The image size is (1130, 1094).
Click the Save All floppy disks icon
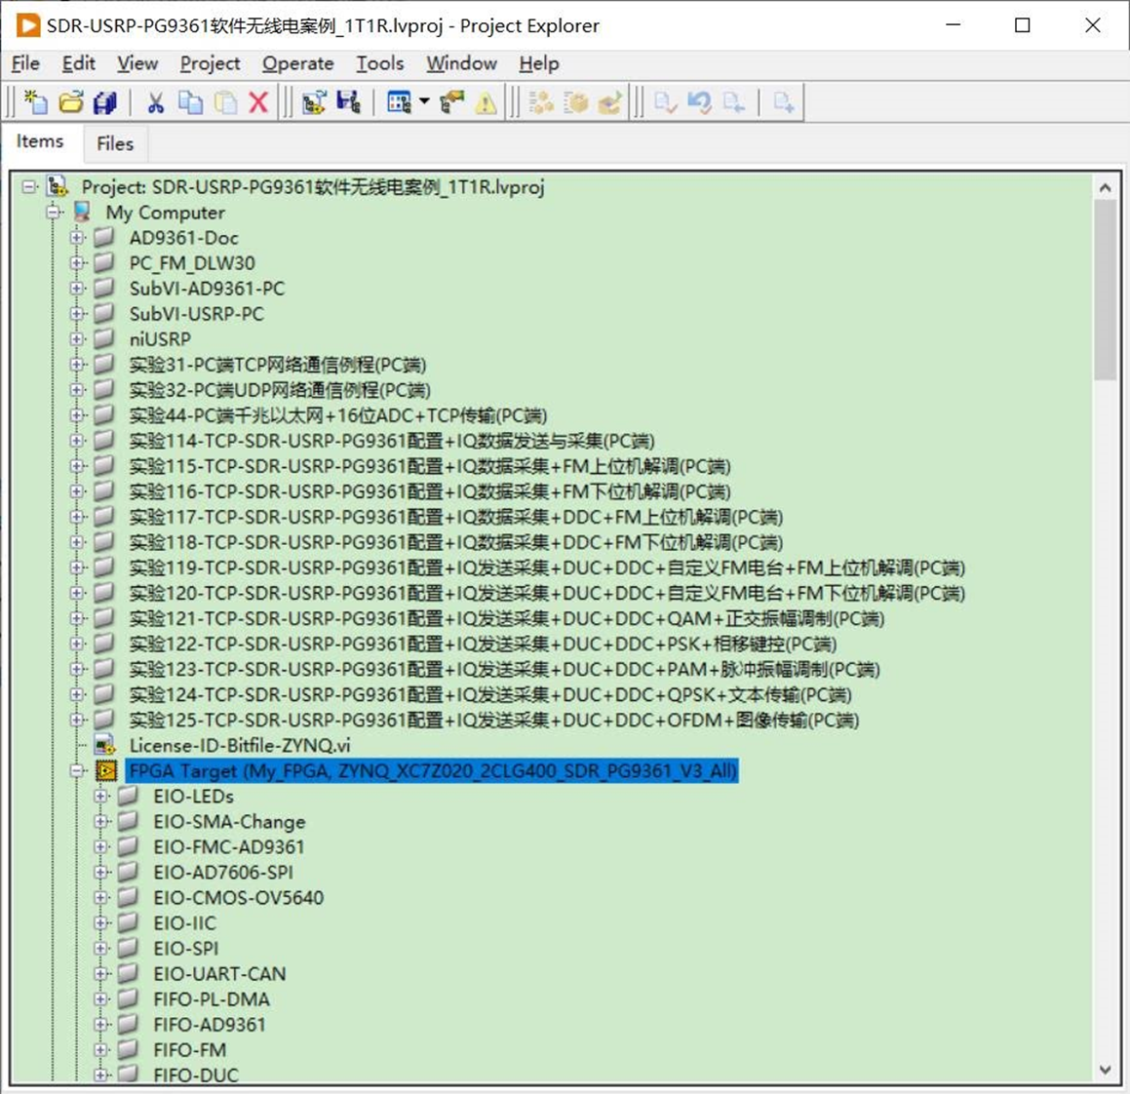(105, 101)
